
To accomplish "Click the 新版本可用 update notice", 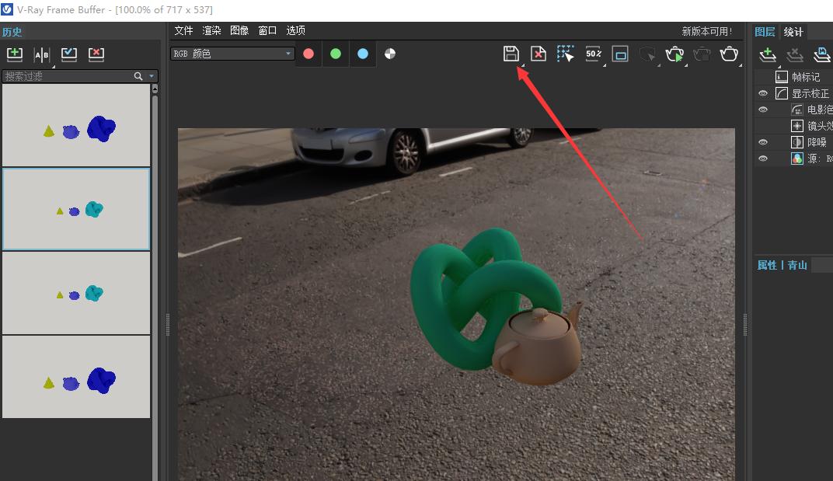I will [x=709, y=30].
